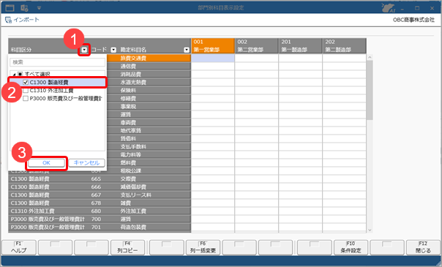This screenshot has width=442, height=267.
Task: Open the コード column filter dropdown
Action: [113, 50]
